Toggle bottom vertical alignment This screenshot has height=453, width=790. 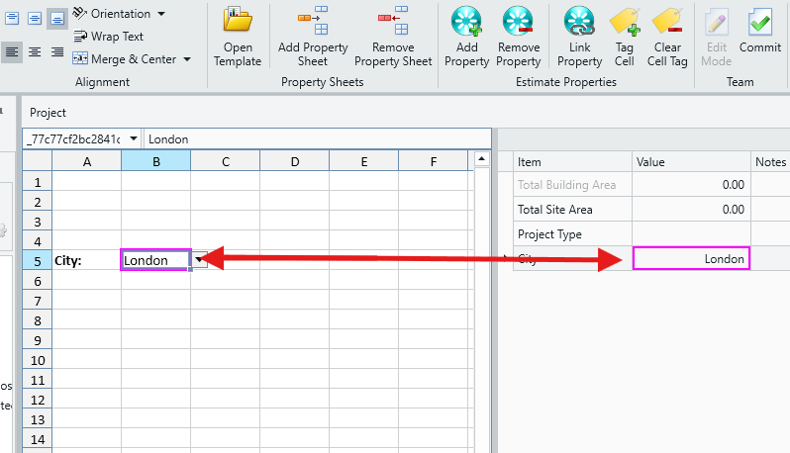[57, 16]
